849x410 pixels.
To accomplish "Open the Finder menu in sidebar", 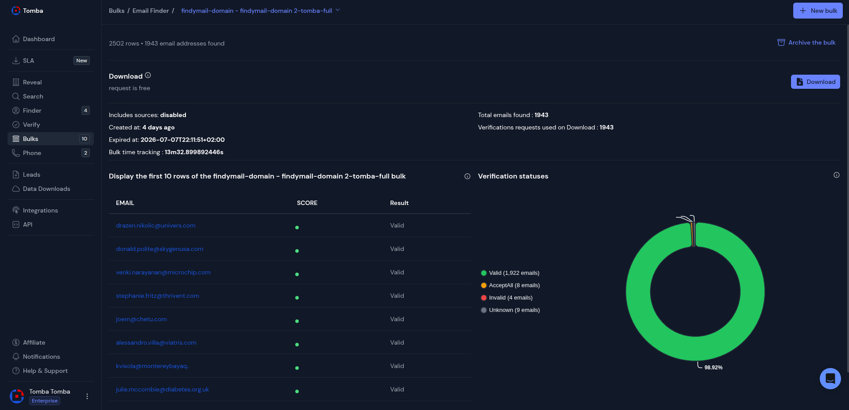I will [32, 110].
